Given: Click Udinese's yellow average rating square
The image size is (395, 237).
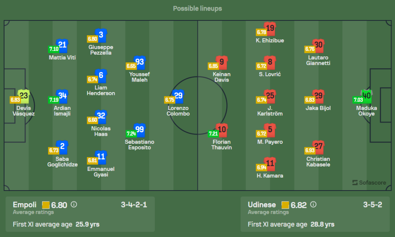Looking at the screenshot, I should pyautogui.click(x=285, y=205).
